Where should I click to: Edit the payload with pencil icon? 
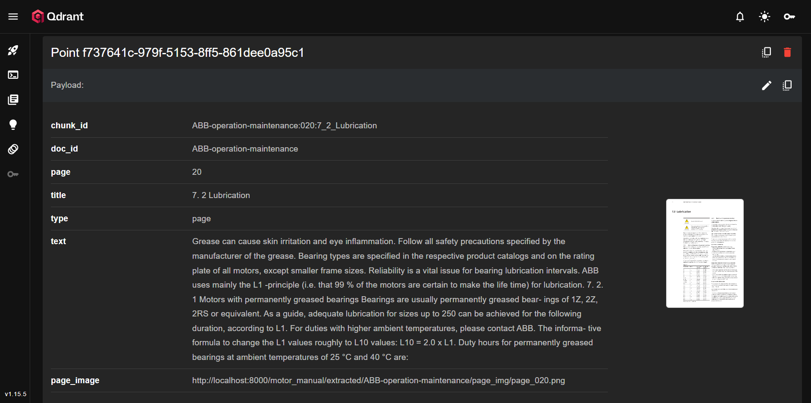coord(766,85)
